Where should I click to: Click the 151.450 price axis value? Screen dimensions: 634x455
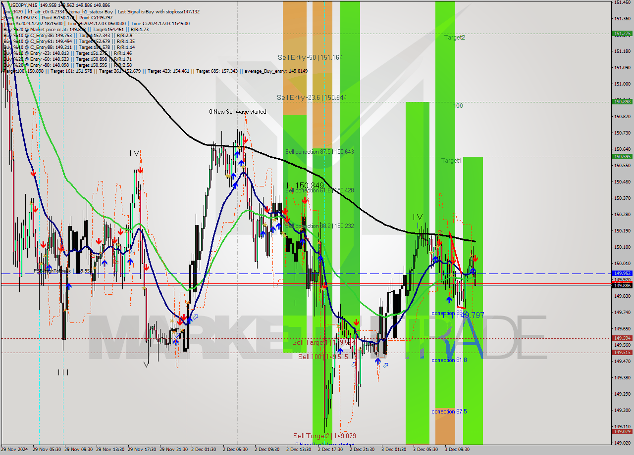(x=622, y=2)
